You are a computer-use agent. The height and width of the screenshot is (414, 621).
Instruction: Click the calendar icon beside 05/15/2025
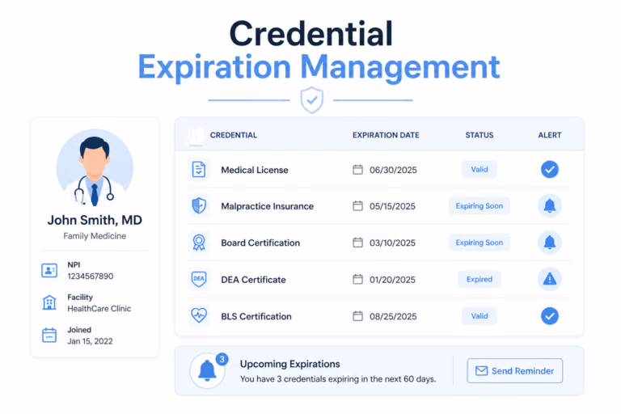[357, 206]
